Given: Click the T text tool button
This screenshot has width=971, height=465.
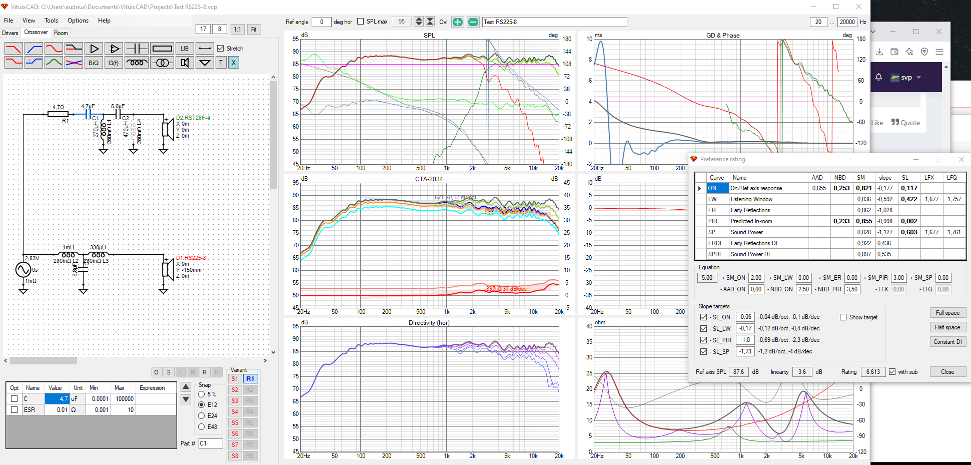Looking at the screenshot, I should [221, 63].
